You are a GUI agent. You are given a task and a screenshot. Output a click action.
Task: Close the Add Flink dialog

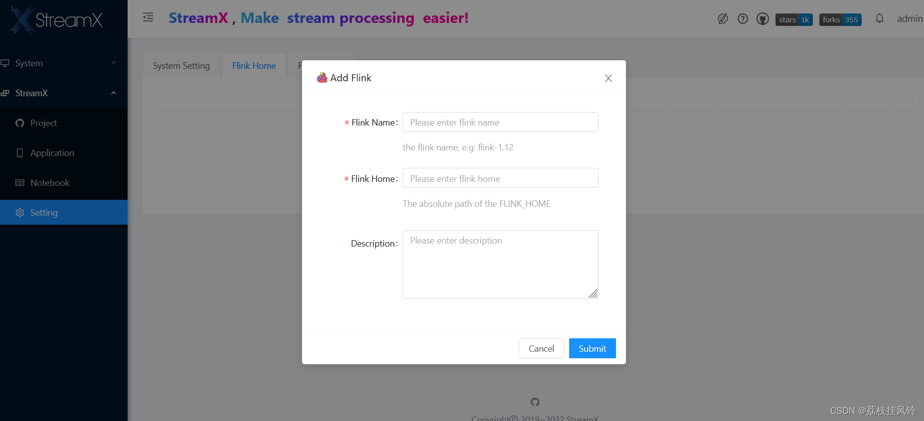tap(609, 78)
